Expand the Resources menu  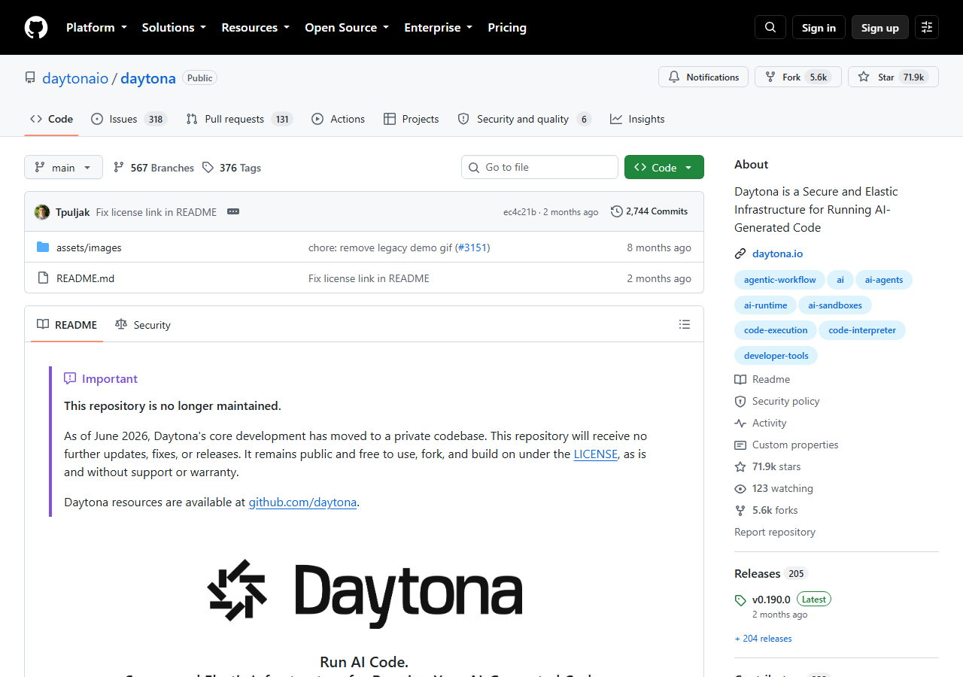(x=255, y=27)
